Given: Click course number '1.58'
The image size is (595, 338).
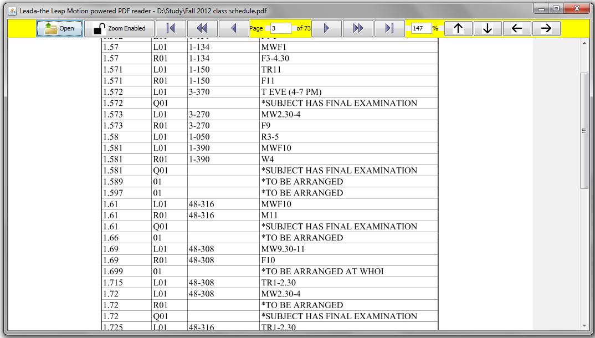Looking at the screenshot, I should [x=111, y=137].
